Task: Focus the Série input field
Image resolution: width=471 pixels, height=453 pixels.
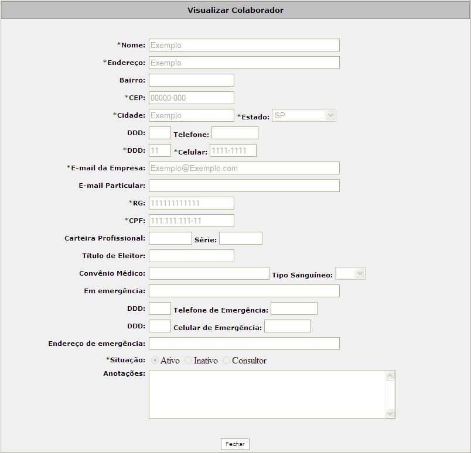Action: (241, 238)
